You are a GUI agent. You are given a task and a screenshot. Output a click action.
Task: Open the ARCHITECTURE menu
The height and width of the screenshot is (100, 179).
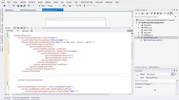[87, 2]
